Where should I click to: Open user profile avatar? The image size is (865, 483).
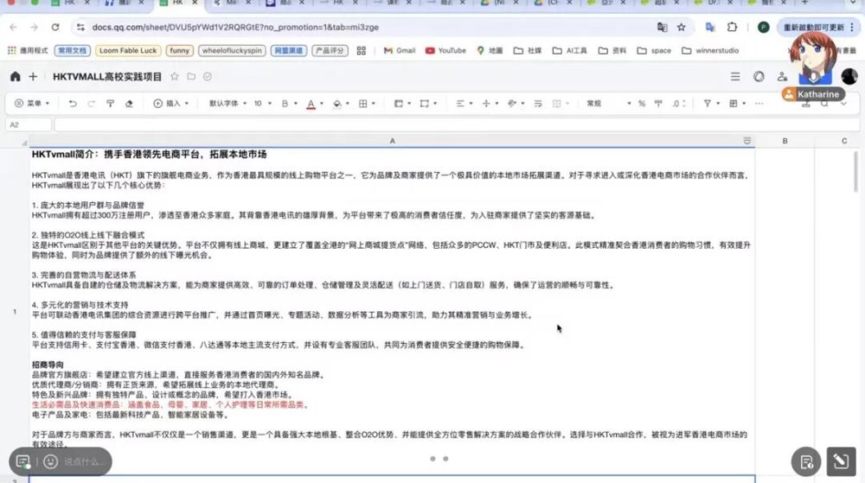(849, 77)
